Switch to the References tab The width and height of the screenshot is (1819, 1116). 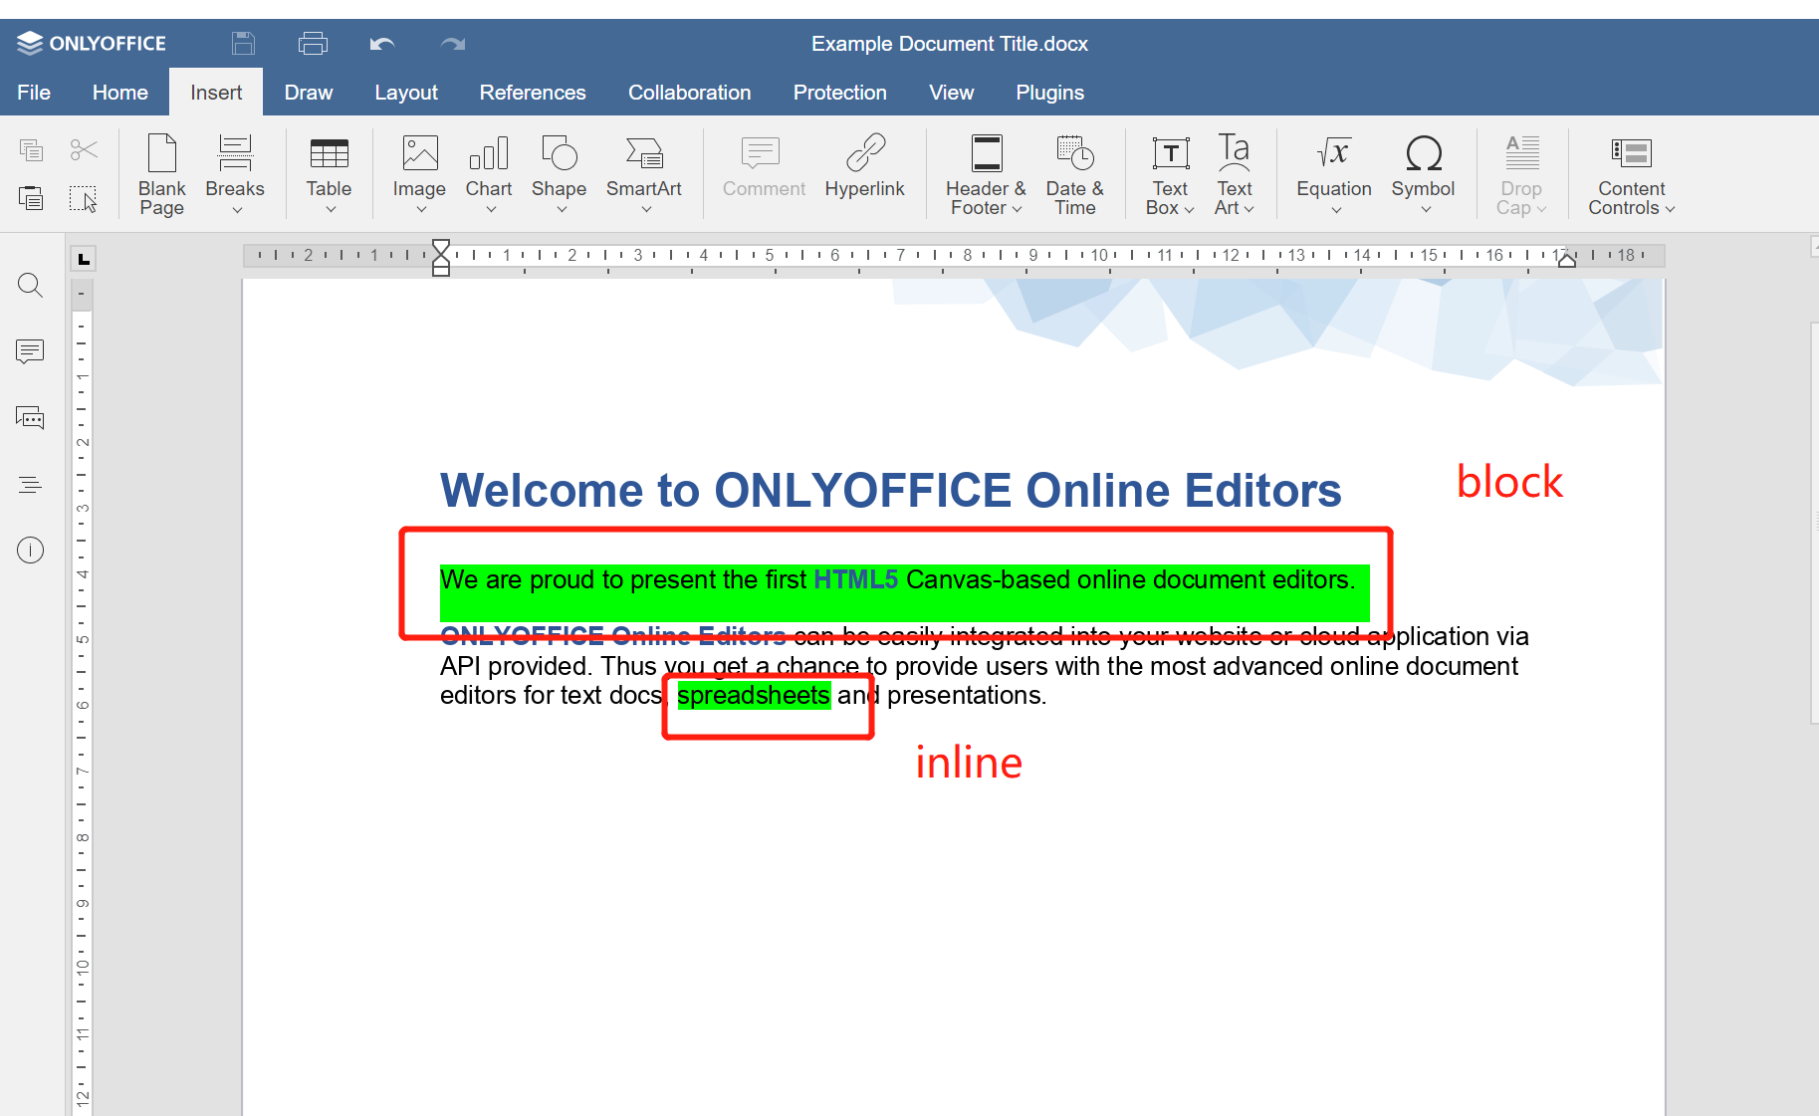(533, 92)
